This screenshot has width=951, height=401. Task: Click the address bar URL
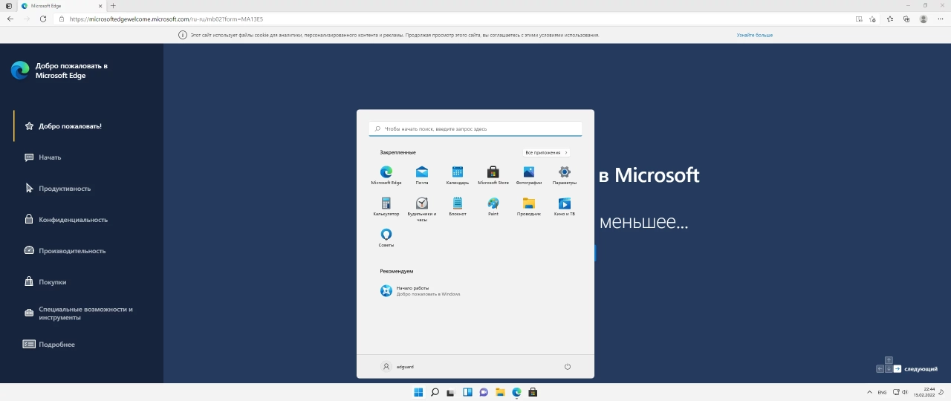[x=166, y=19]
